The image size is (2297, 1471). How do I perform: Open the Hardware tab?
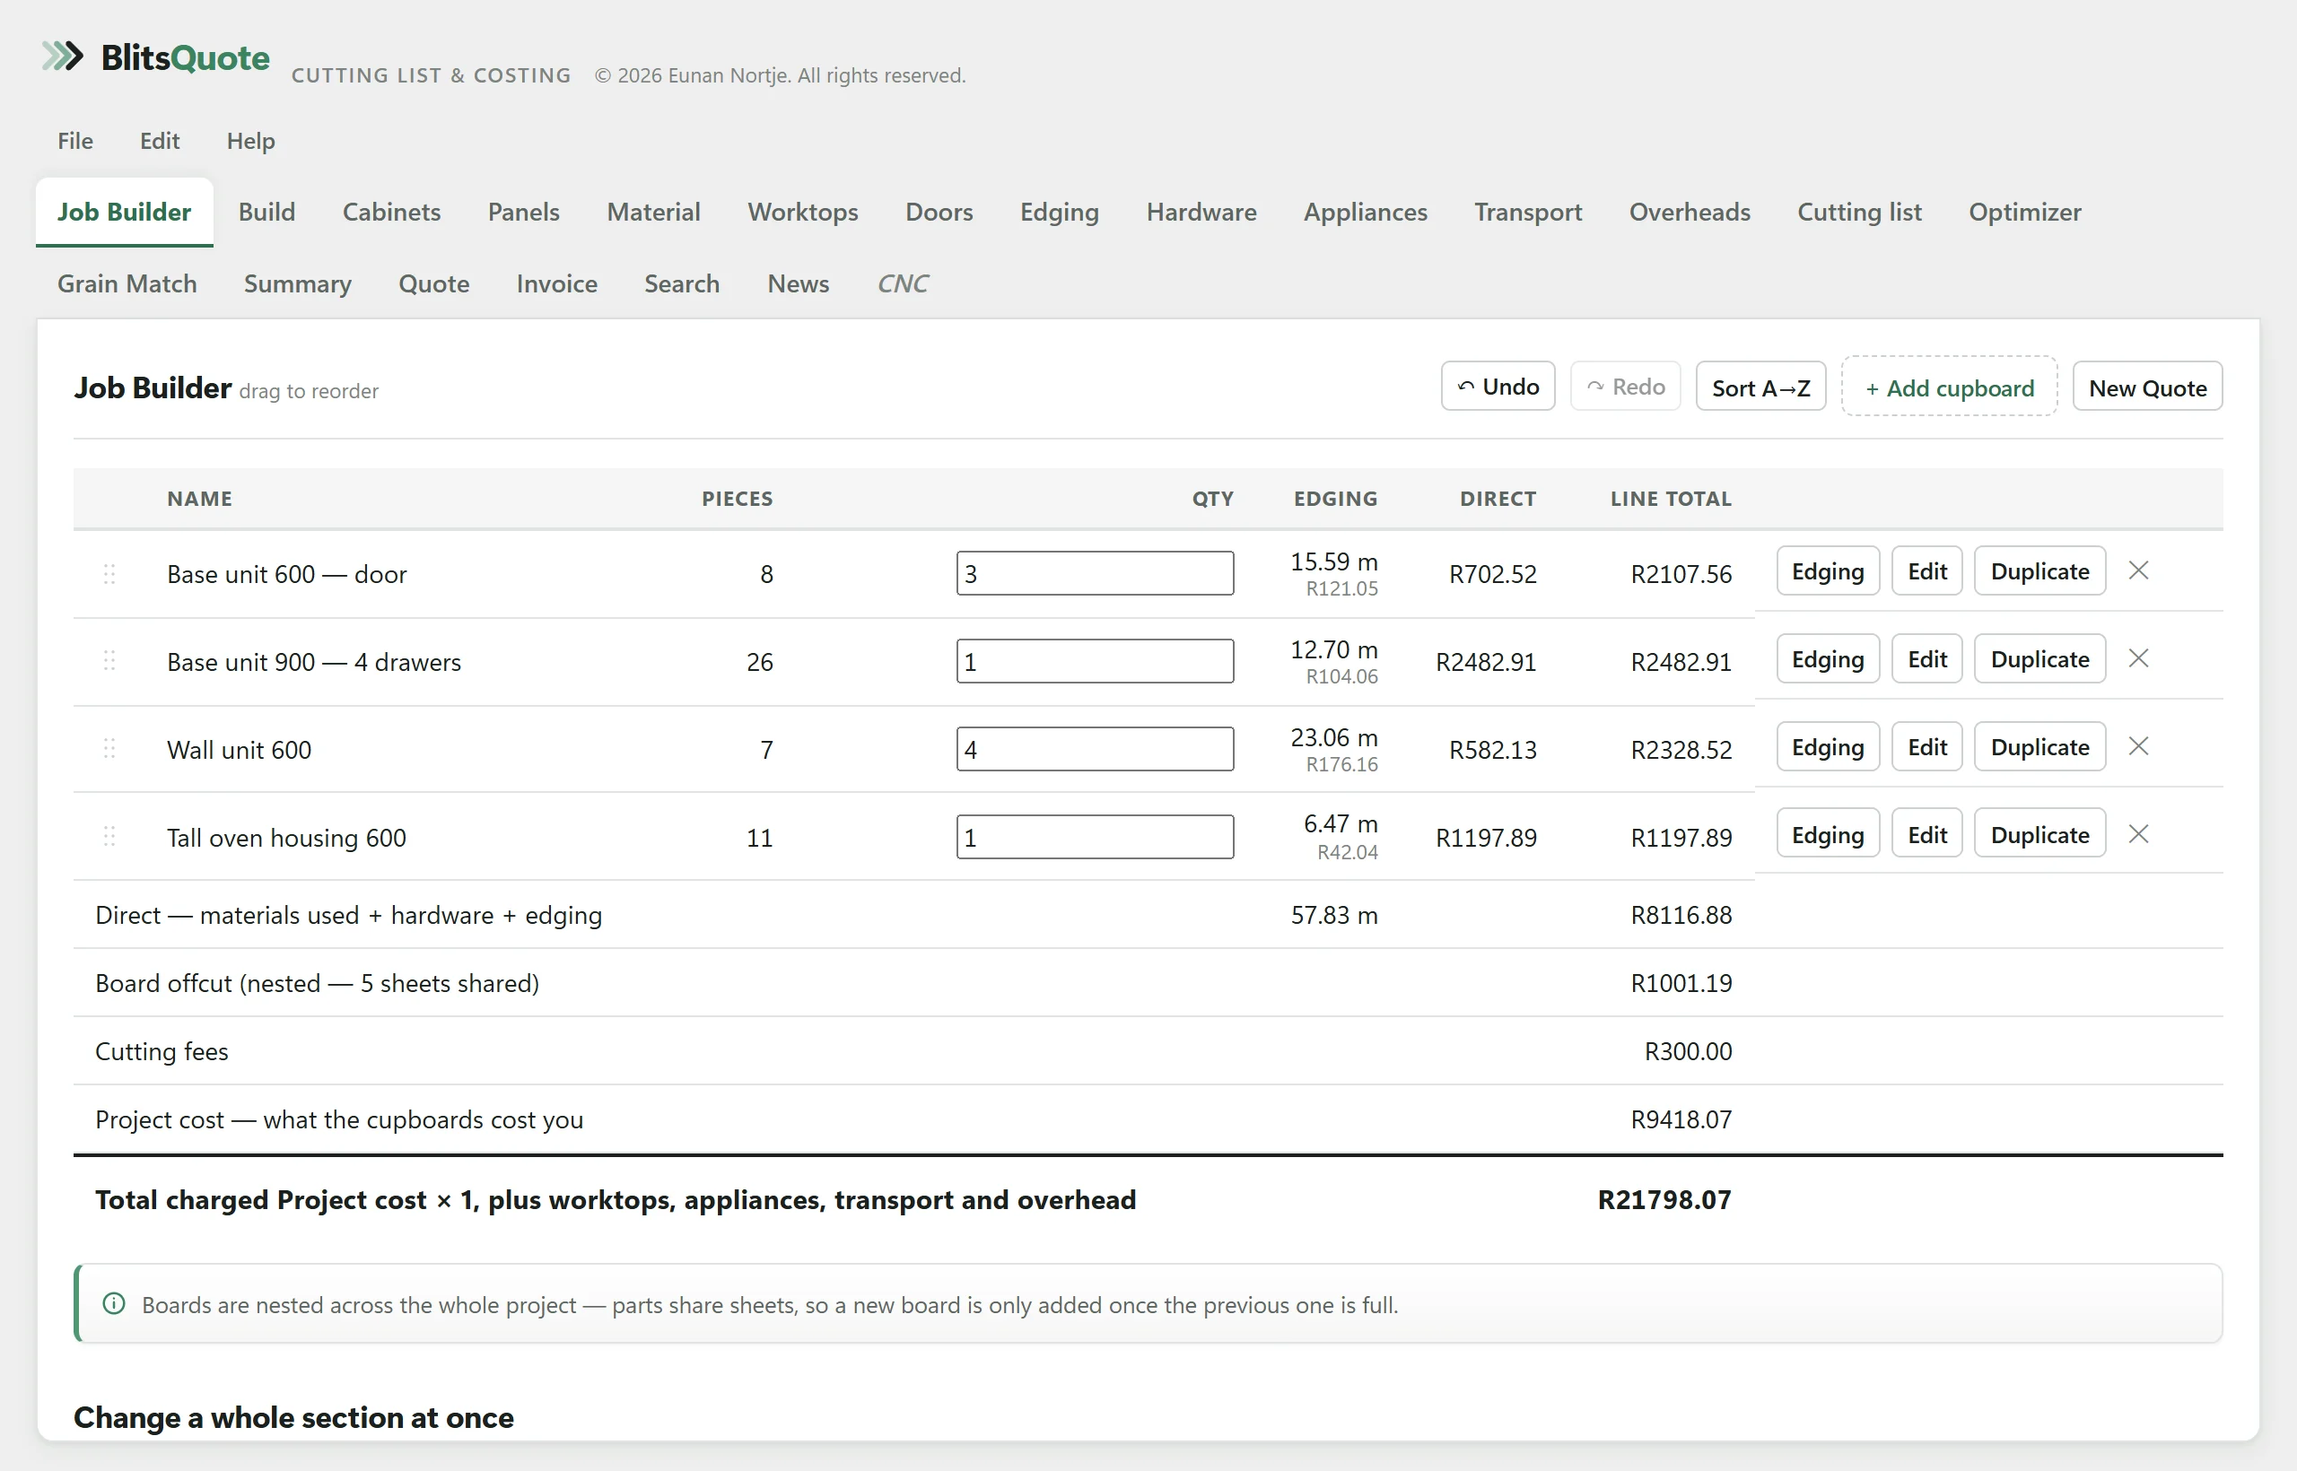pos(1201,211)
